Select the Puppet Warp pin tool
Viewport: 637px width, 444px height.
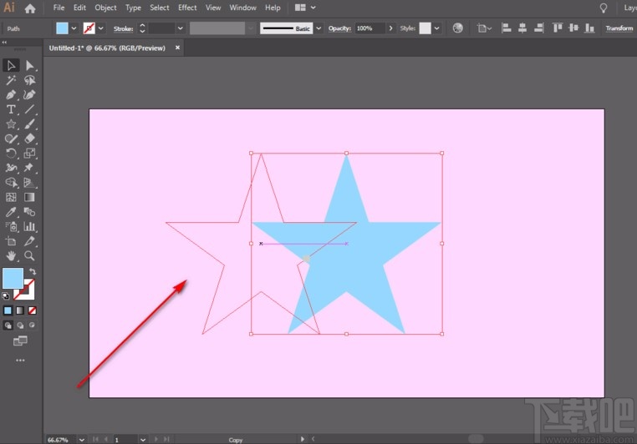(x=29, y=168)
